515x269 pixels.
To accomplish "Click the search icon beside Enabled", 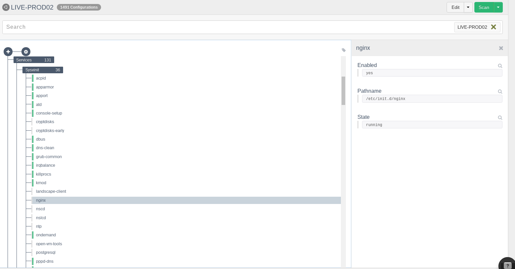I will point(500,66).
